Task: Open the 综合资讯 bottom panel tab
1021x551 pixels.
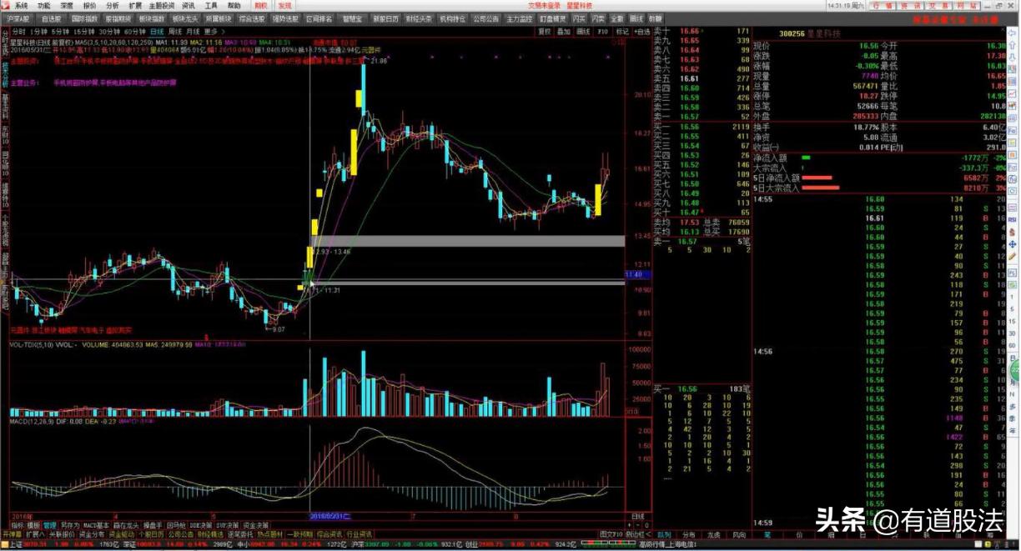Action: click(x=330, y=533)
